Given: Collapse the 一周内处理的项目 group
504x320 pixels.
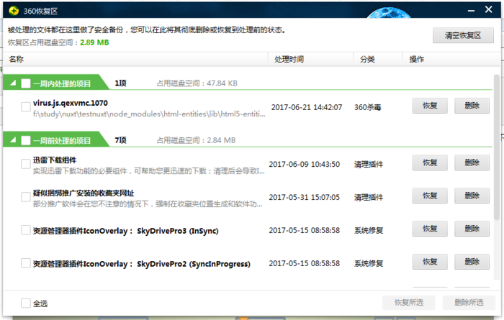Looking at the screenshot, I should tap(13, 83).
